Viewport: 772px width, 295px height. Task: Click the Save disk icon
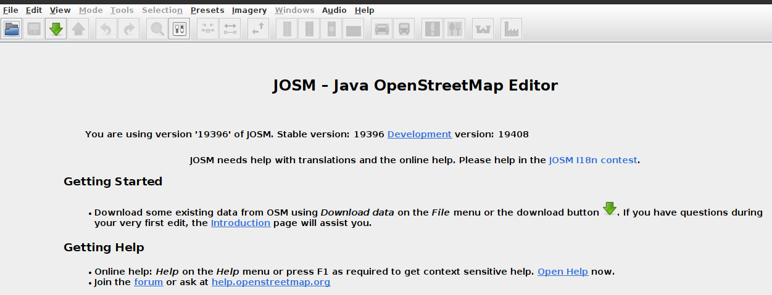point(34,29)
